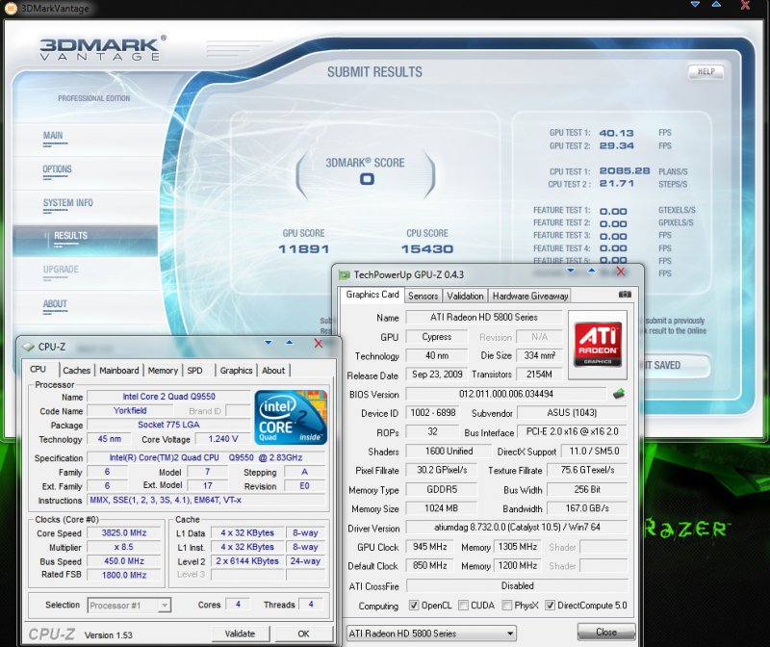Click the 3DMarkVantage title bar orange icon
Image resolution: width=770 pixels, height=647 pixels.
[x=11, y=8]
